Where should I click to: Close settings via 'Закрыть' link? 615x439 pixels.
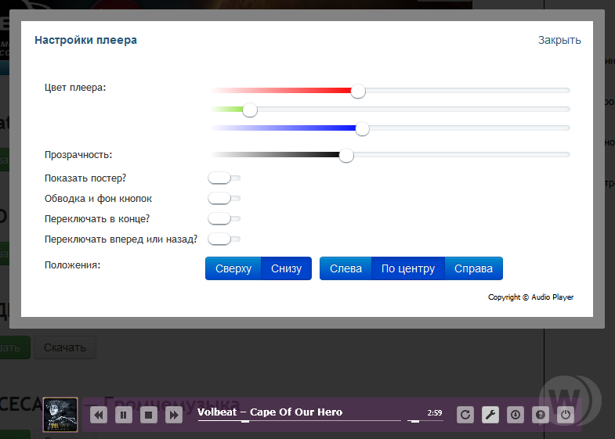coord(559,41)
